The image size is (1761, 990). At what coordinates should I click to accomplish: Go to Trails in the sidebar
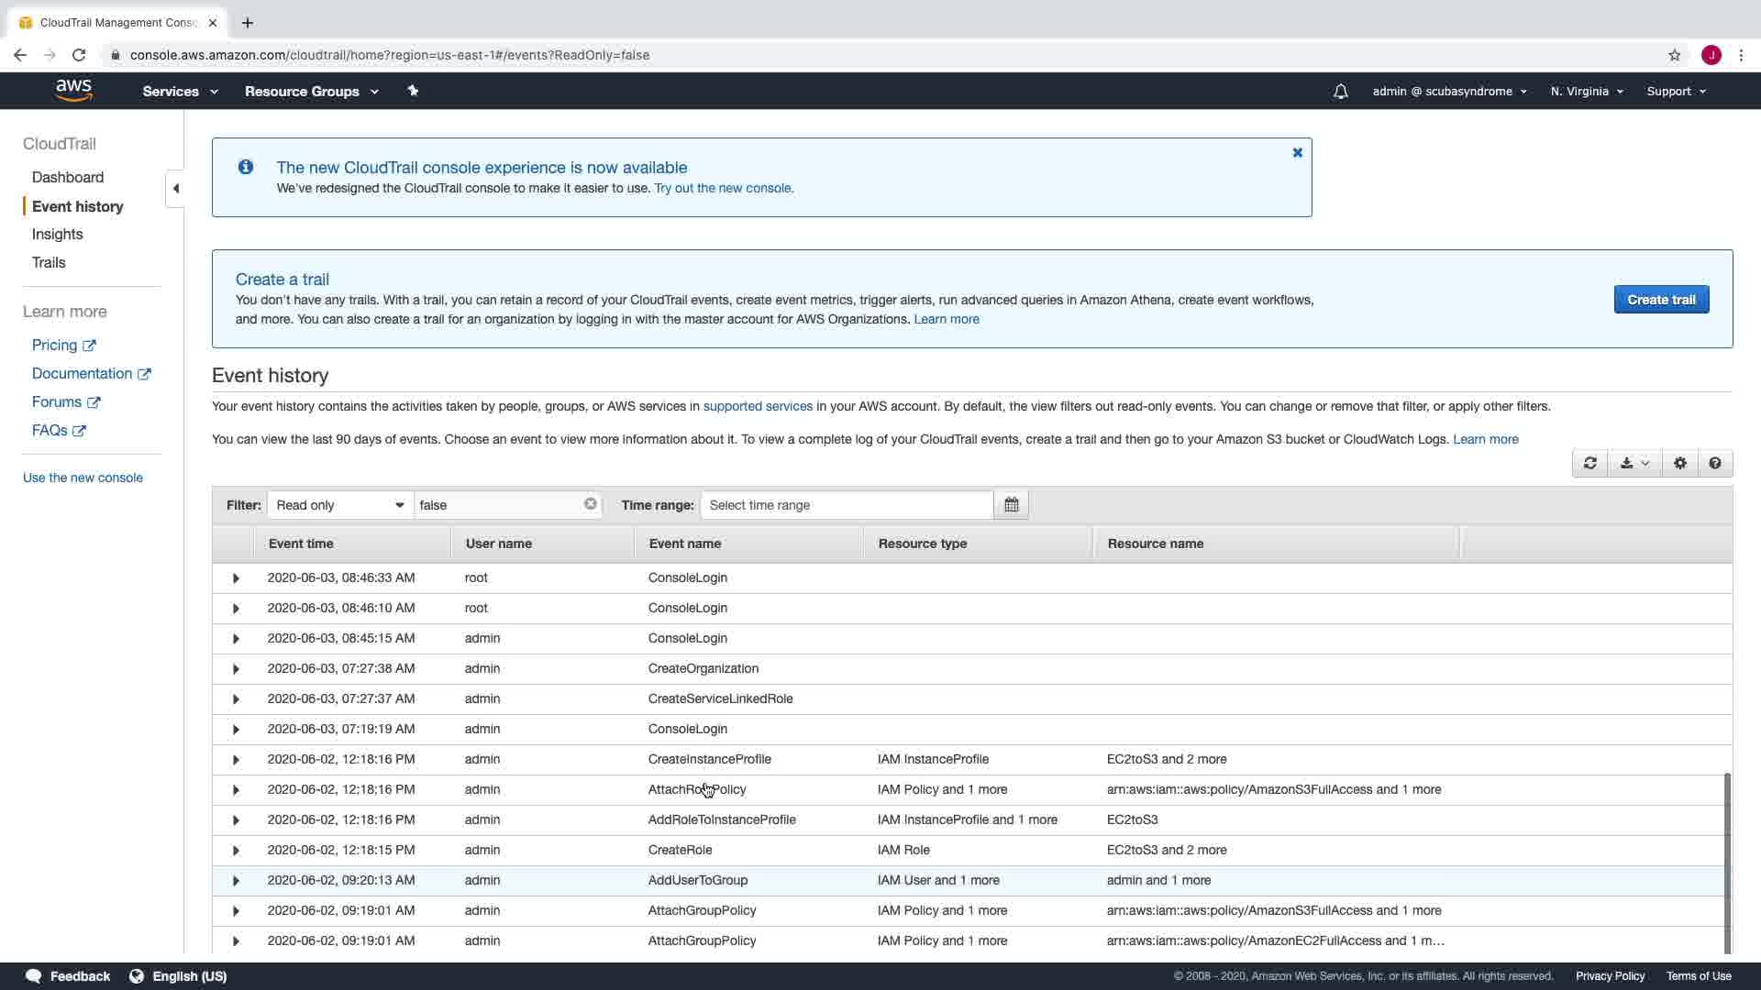49,263
